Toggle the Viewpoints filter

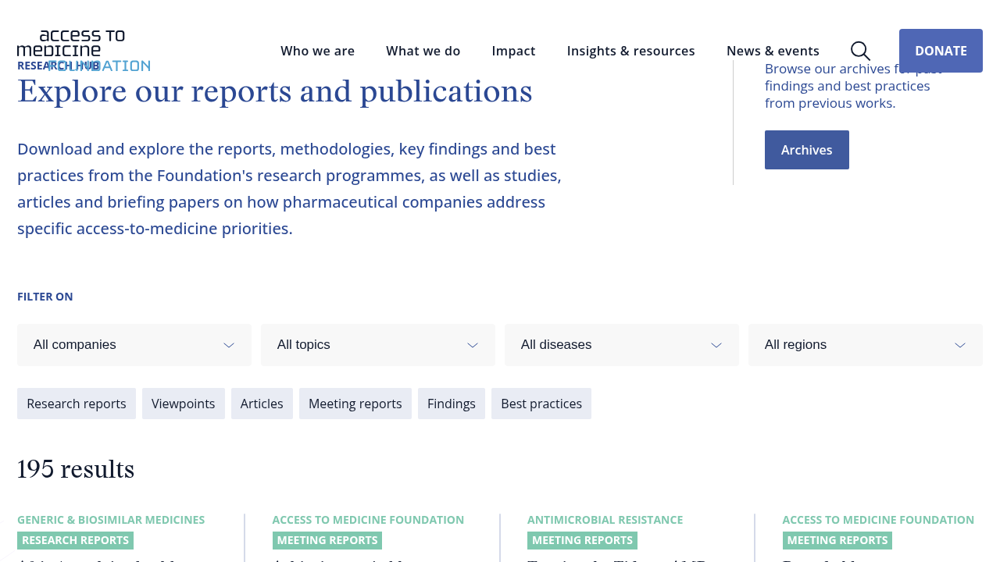tap(184, 404)
